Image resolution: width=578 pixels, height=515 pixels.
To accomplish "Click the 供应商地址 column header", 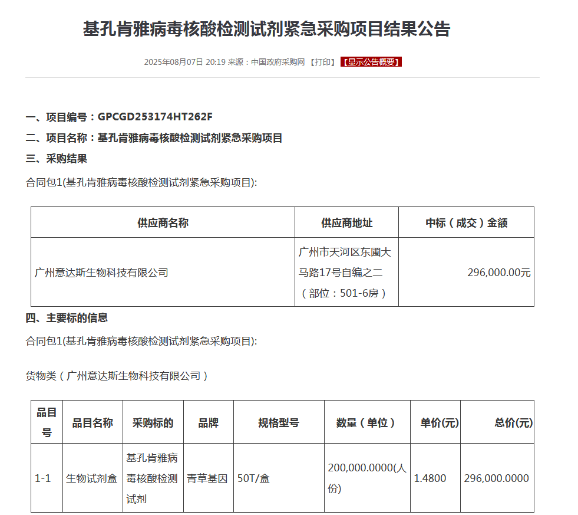I will coord(346,222).
